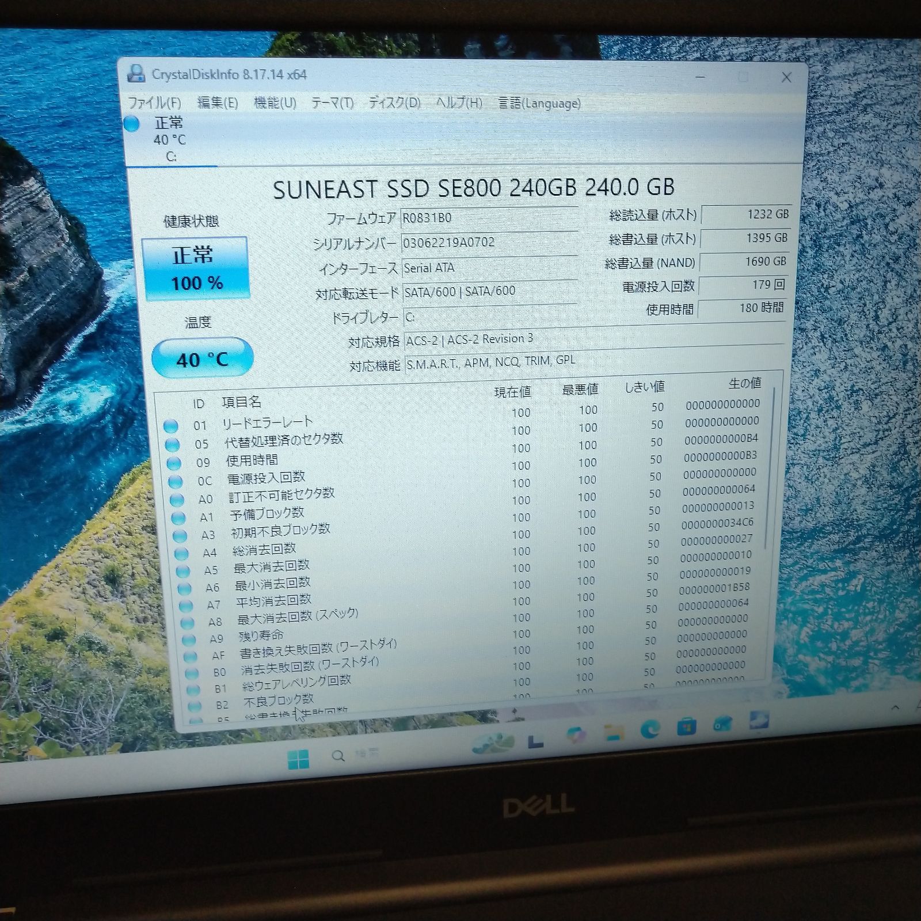The height and width of the screenshot is (921, 921).
Task: Click the status dot for A7 平均消去回数
Action: click(186, 606)
